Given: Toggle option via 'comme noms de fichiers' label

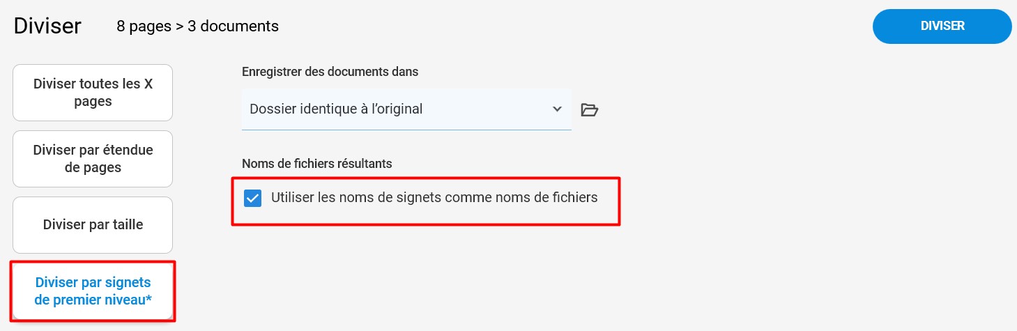Looking at the screenshot, I should pos(528,198).
